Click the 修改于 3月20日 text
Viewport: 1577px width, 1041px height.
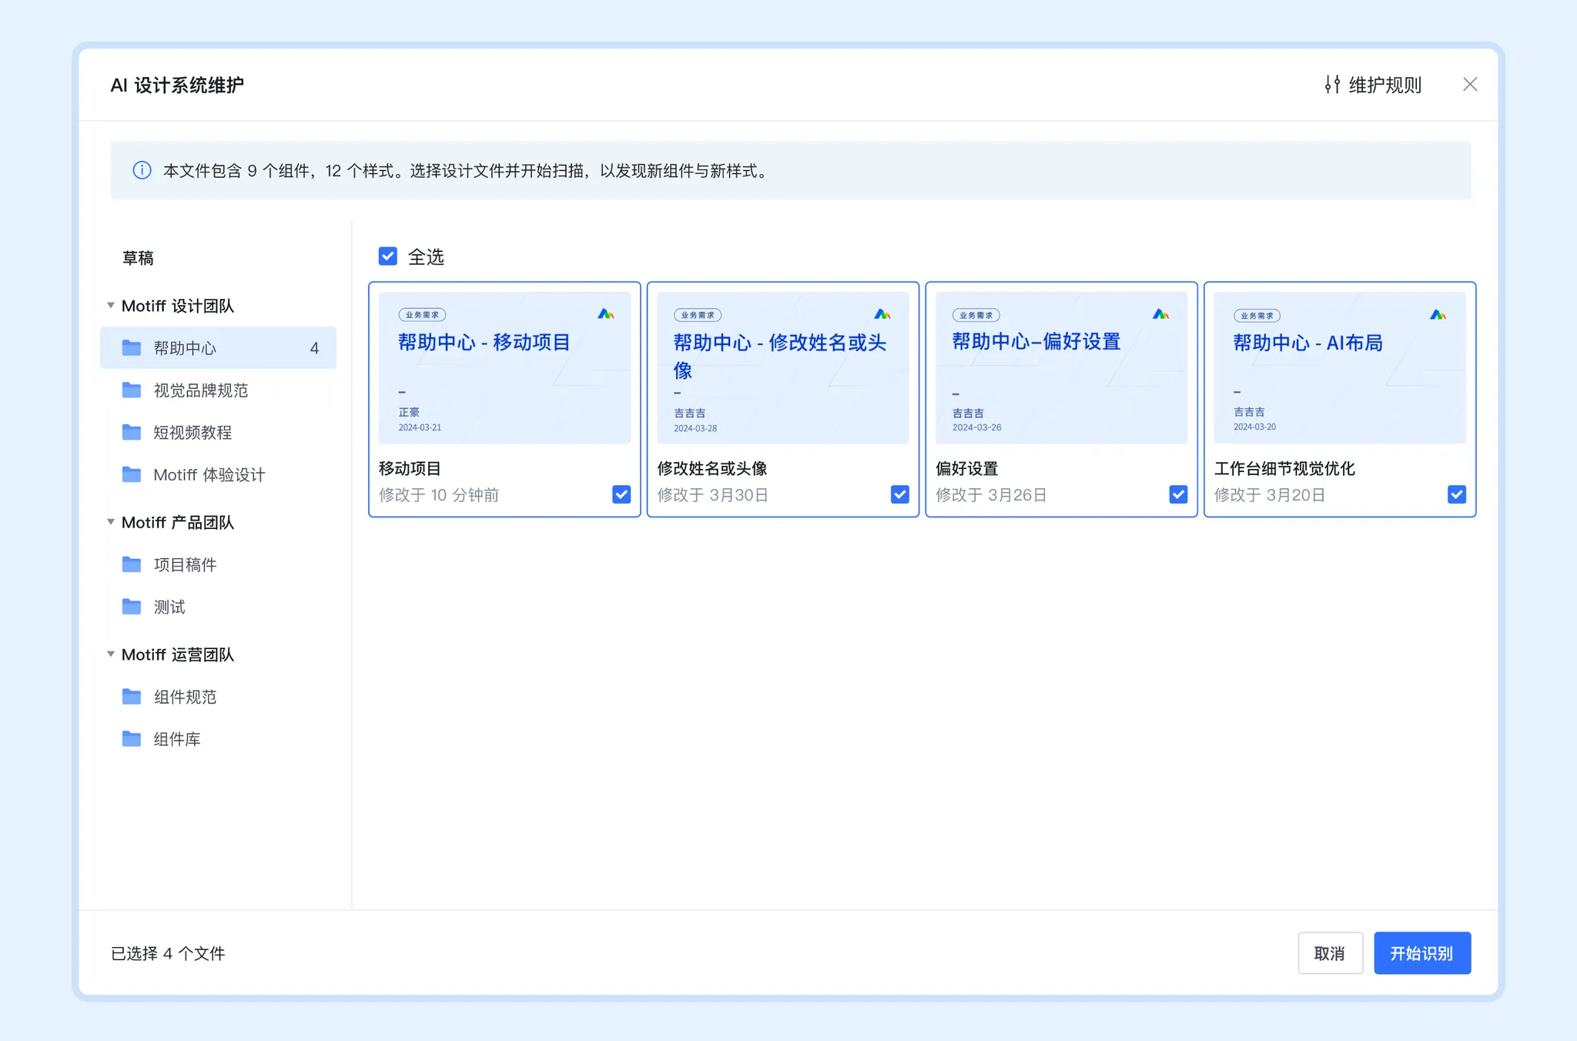pos(1270,495)
